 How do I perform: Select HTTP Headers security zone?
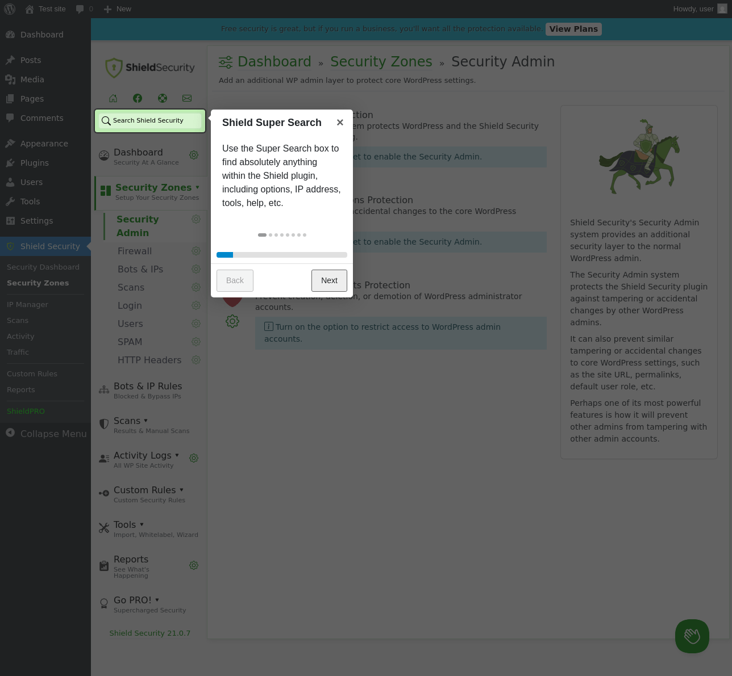(x=149, y=360)
